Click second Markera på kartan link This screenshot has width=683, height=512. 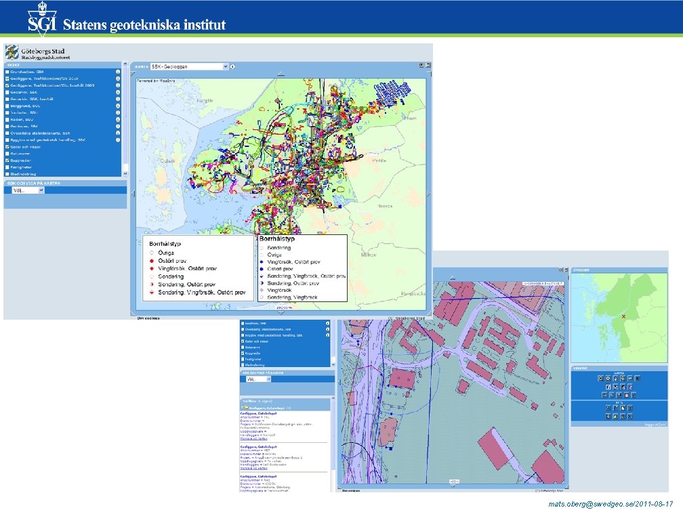point(253,468)
